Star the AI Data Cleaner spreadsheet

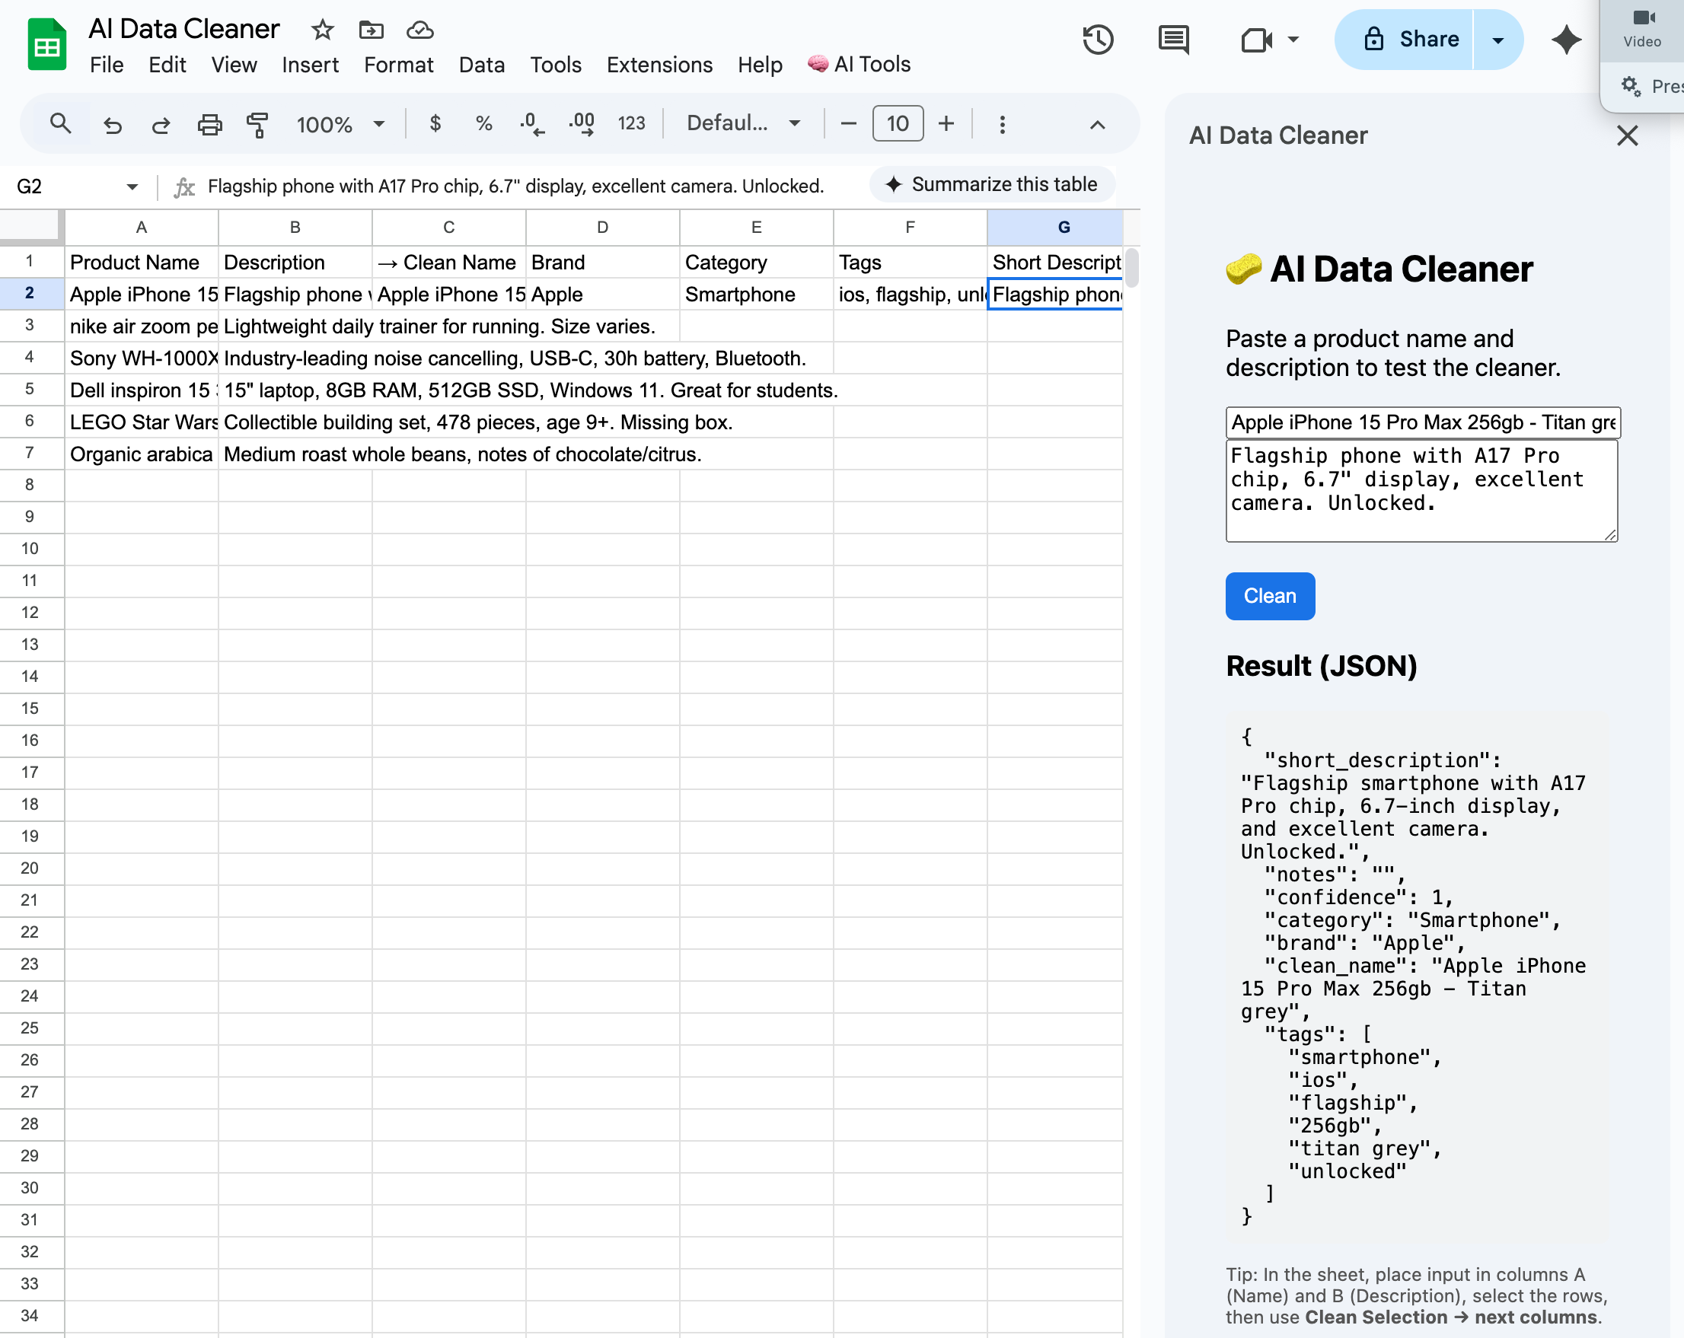[321, 30]
